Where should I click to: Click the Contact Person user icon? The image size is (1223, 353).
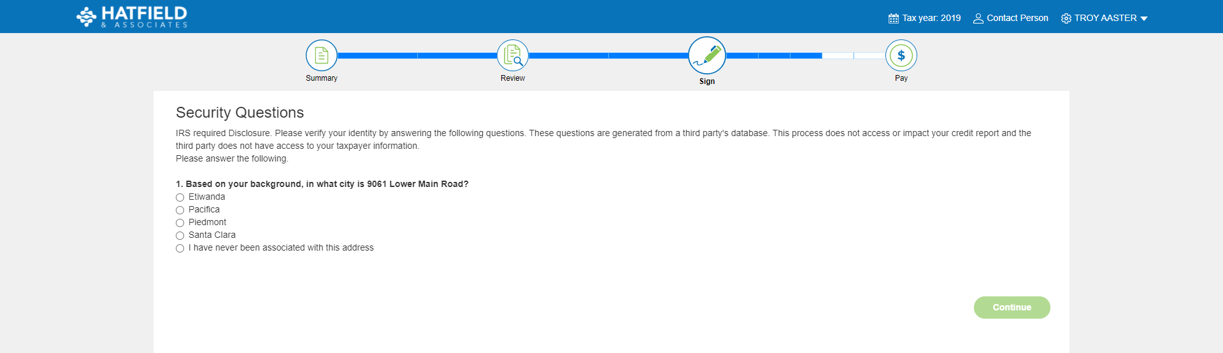[x=978, y=18]
